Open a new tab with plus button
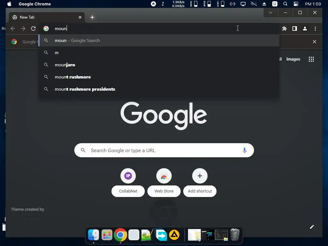The width and height of the screenshot is (328, 246). point(92,17)
